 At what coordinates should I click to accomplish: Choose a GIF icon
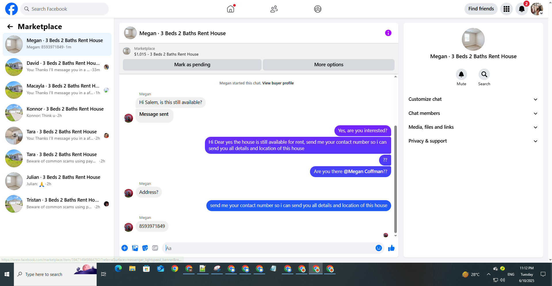pyautogui.click(x=155, y=248)
